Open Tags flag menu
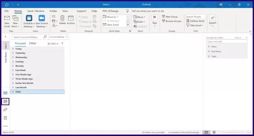This screenshot has width=254, height=136. (155, 21)
